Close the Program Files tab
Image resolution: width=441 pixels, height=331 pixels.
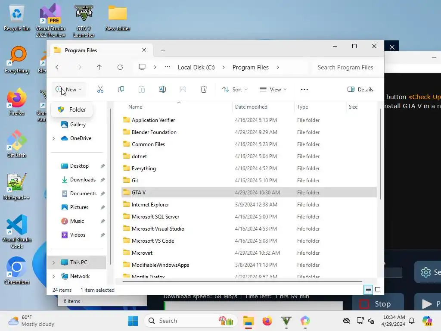click(144, 50)
